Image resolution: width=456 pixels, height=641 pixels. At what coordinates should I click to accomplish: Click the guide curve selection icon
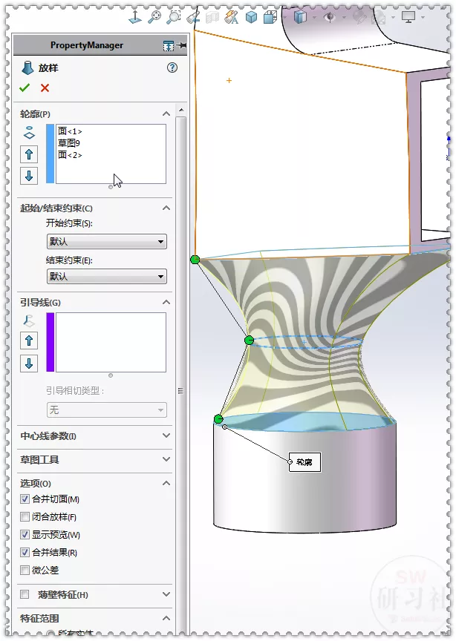click(29, 321)
